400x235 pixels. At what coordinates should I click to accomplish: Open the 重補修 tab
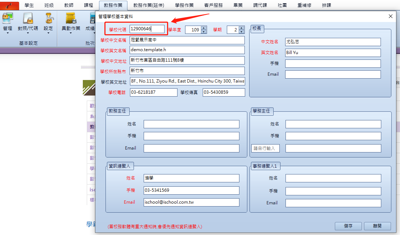click(x=304, y=5)
